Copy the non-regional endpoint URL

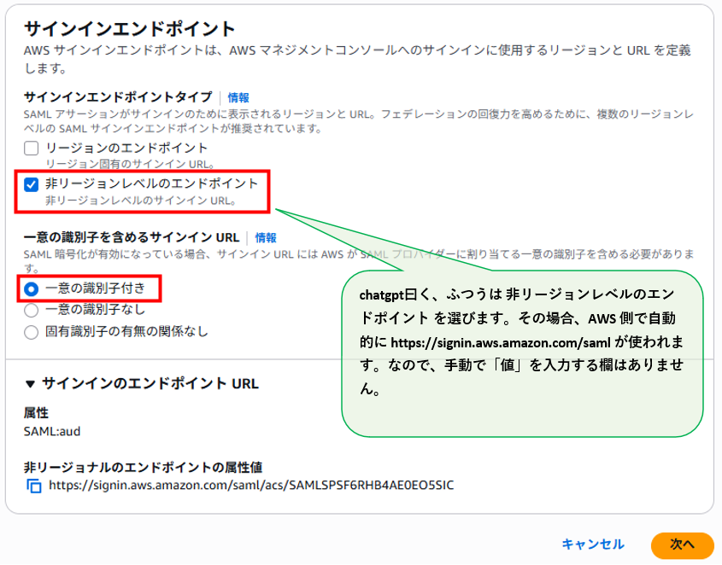[34, 486]
